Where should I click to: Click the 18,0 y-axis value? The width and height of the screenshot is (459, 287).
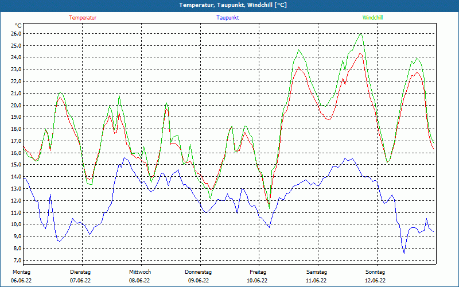tap(17, 129)
